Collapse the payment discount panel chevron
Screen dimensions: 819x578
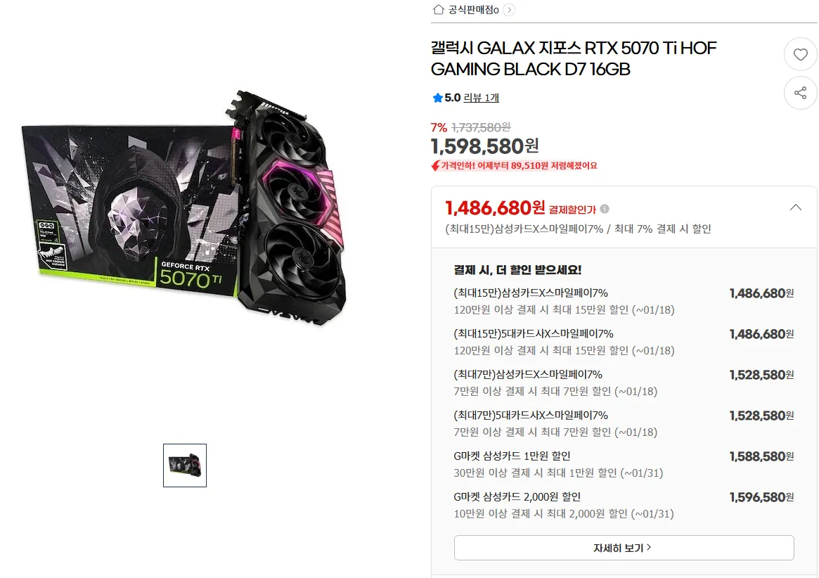point(796,207)
